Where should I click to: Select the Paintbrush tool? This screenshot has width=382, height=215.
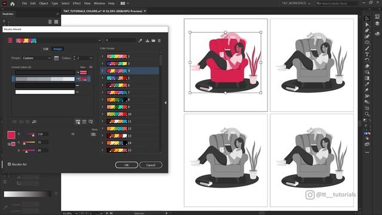click(367, 48)
